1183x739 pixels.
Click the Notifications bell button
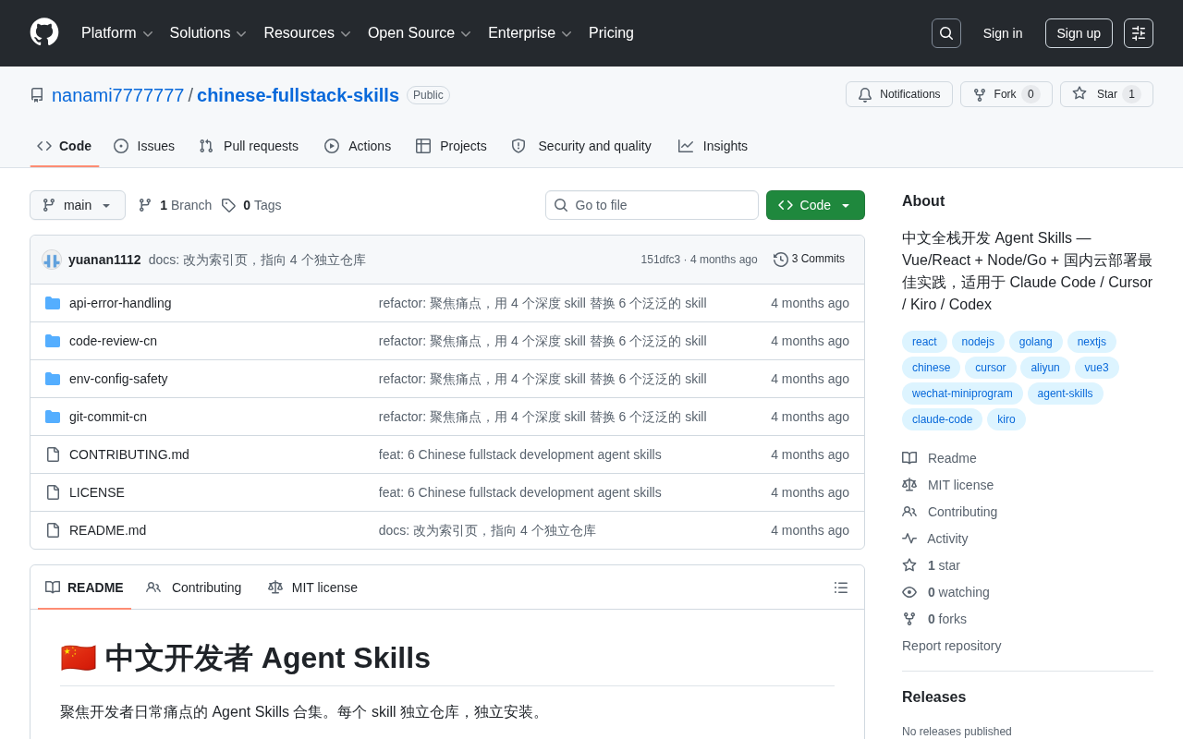tap(899, 94)
